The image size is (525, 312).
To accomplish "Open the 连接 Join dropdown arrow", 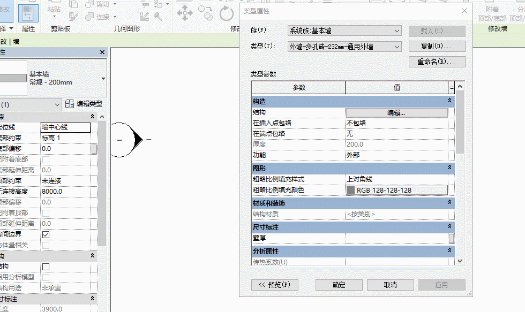I will (115, 17).
